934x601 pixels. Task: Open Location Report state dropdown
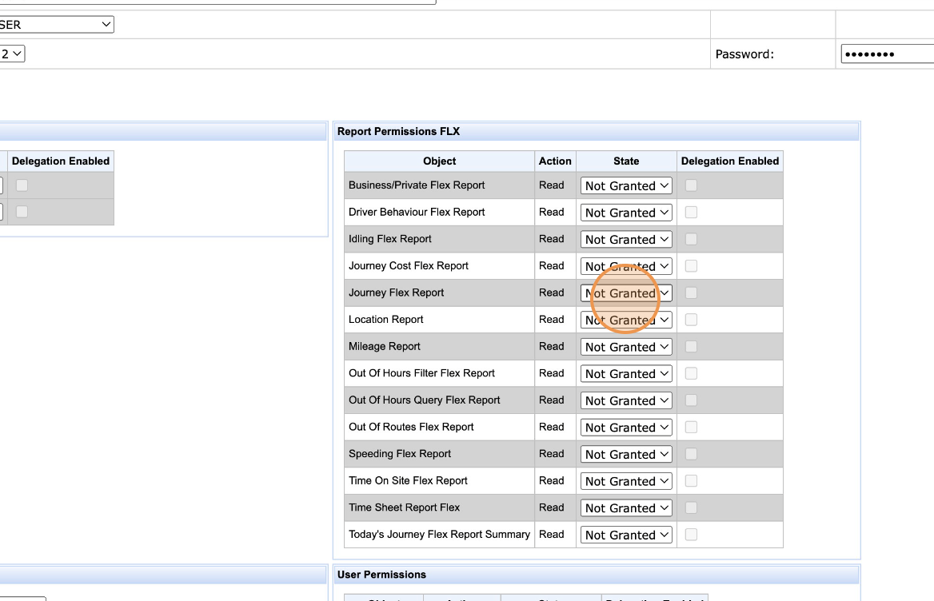[626, 320]
